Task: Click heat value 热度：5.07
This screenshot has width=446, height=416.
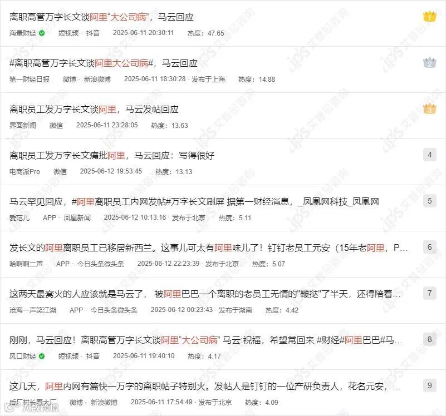Action: (x=268, y=264)
